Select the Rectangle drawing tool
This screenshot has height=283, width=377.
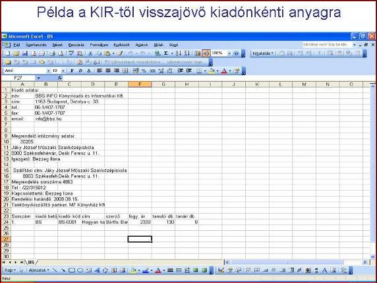72,270
